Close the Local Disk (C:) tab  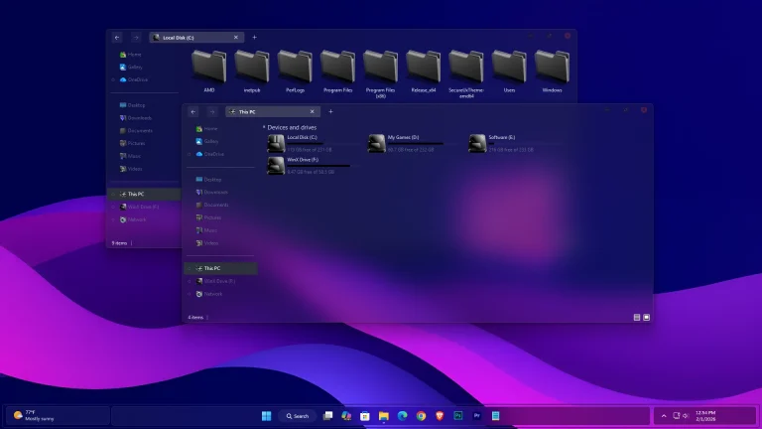236,38
